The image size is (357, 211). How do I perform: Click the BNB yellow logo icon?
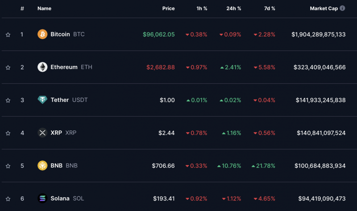(x=42, y=166)
